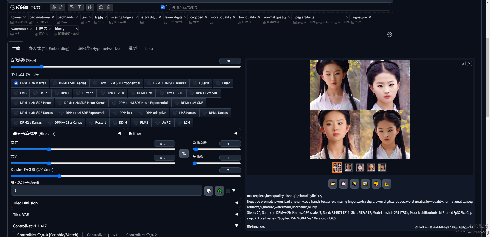Switch to the 生成 tab
Screen dimensions: 490x237
(x=16, y=48)
